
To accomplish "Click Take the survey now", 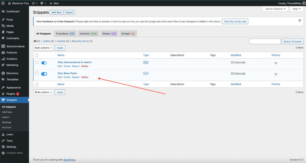I will tap(235, 21).
